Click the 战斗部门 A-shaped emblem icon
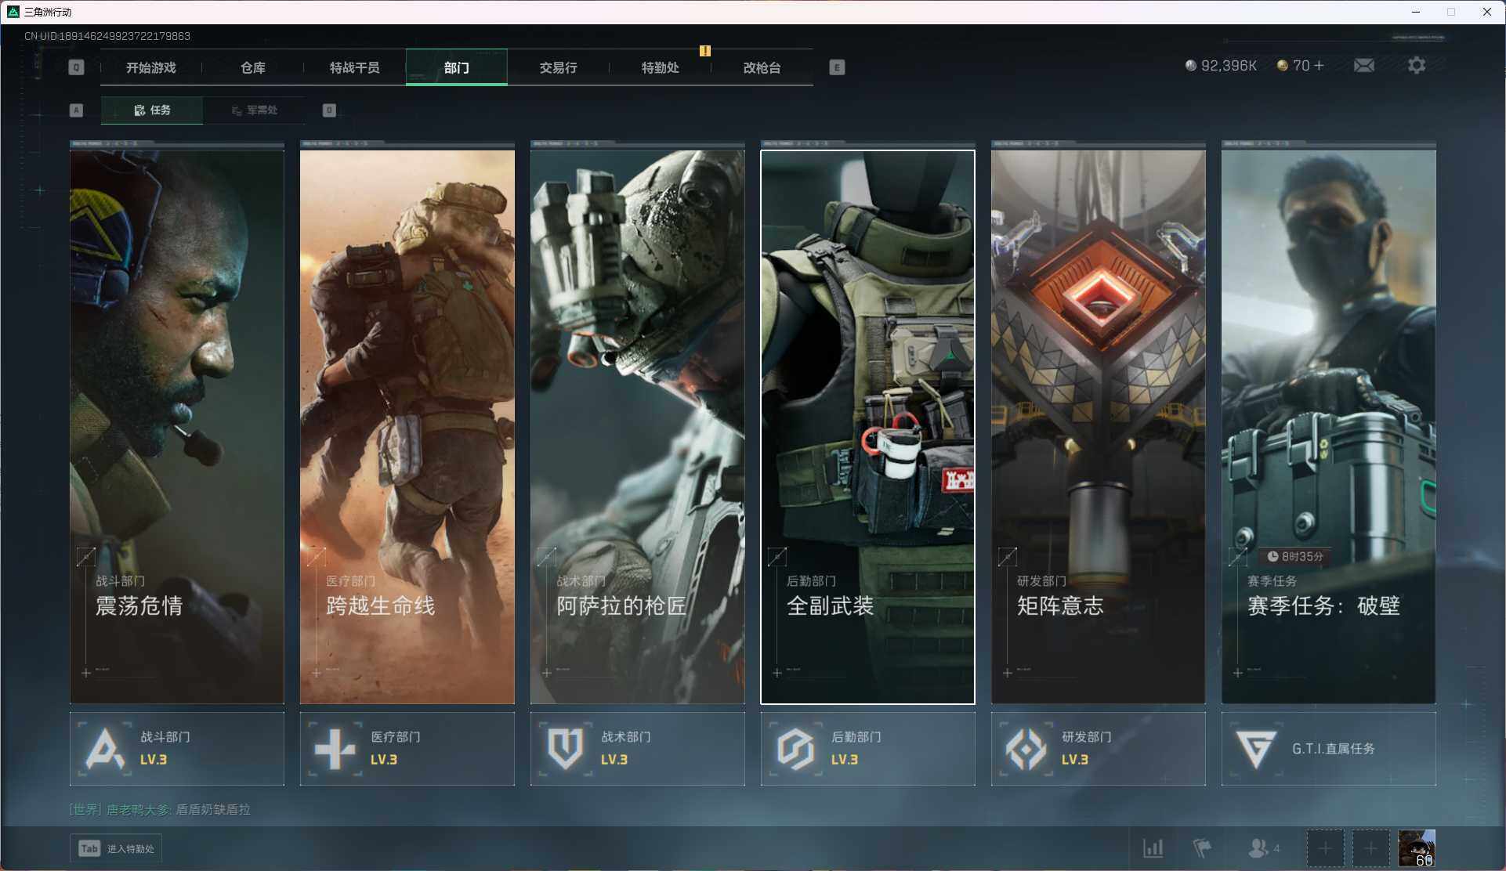This screenshot has height=871, width=1506. coord(105,749)
